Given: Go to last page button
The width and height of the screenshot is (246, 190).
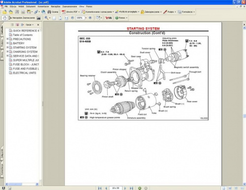Looking at the screenshot, I should 131,188.
